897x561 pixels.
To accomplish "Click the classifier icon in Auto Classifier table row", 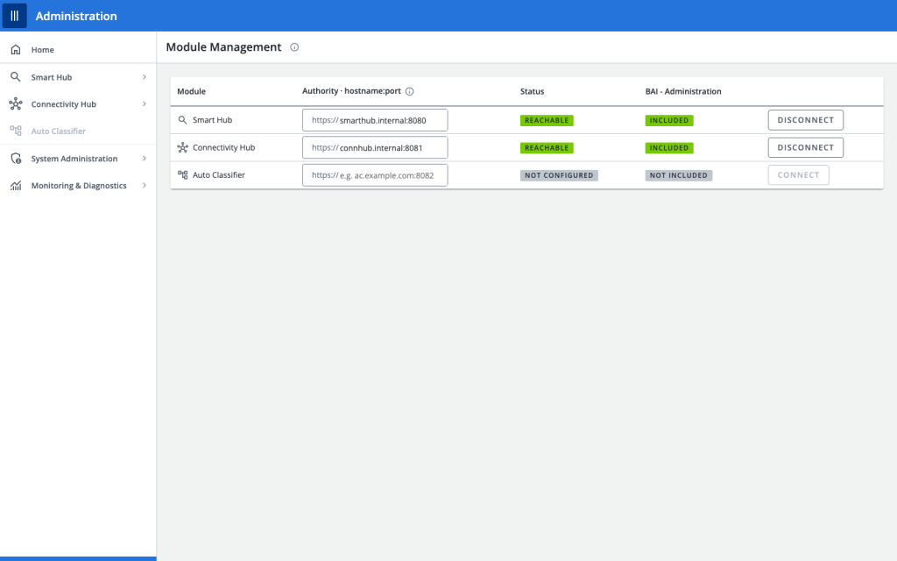I will click(182, 175).
